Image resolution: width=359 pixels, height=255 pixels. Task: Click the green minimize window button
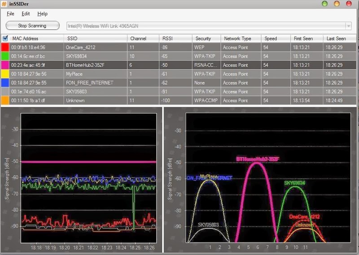324,4
